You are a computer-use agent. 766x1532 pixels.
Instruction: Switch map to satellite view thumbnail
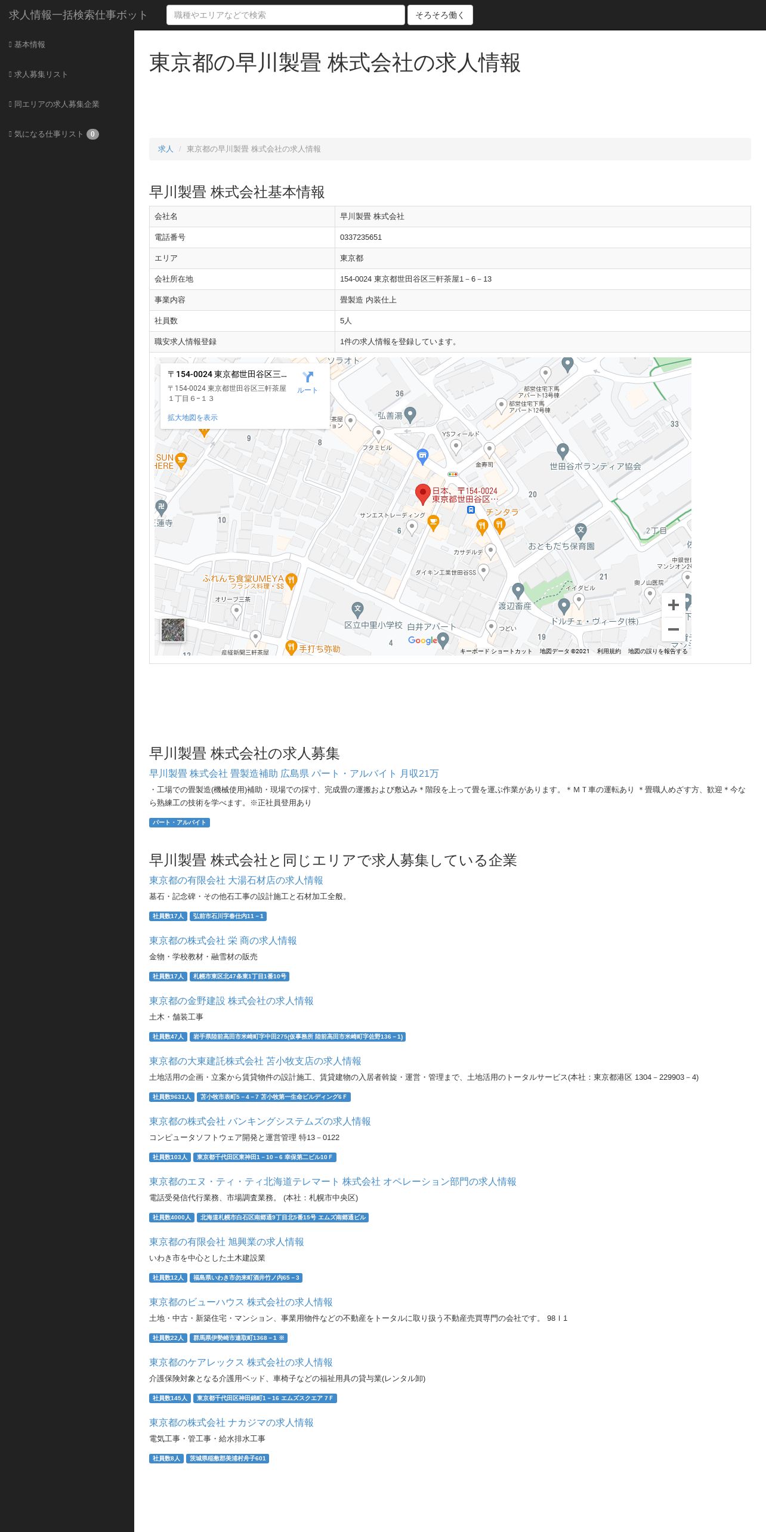(x=173, y=630)
